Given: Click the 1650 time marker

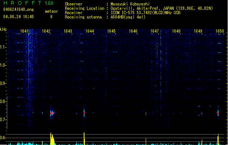Looking at the screenshot, I should coord(220,31).
